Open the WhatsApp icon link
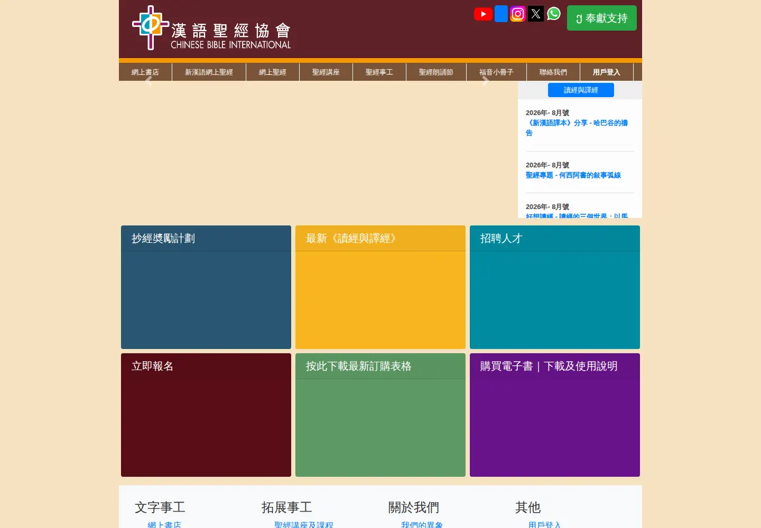This screenshot has width=761, height=528. (x=554, y=14)
